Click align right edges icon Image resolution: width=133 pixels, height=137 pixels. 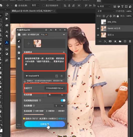73,6
